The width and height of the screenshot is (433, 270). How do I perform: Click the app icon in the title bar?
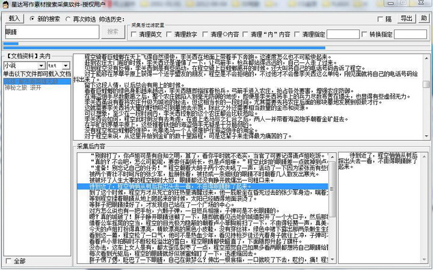(x=5, y=4)
